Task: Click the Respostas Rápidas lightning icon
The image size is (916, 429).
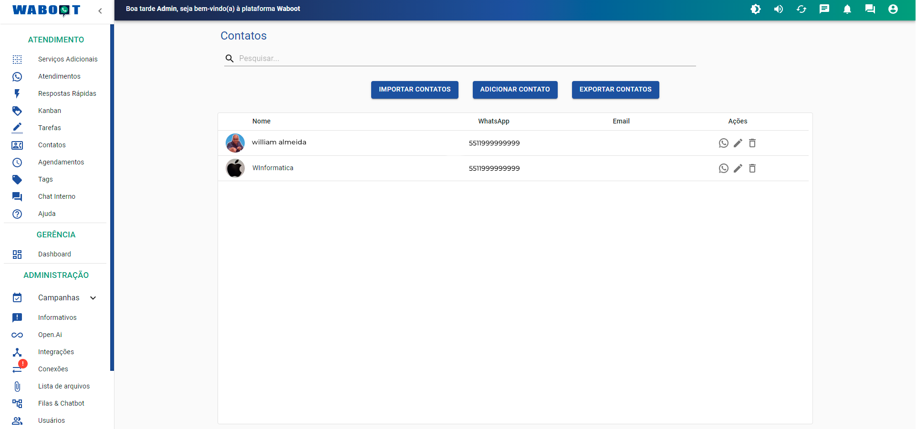Action: [17, 93]
